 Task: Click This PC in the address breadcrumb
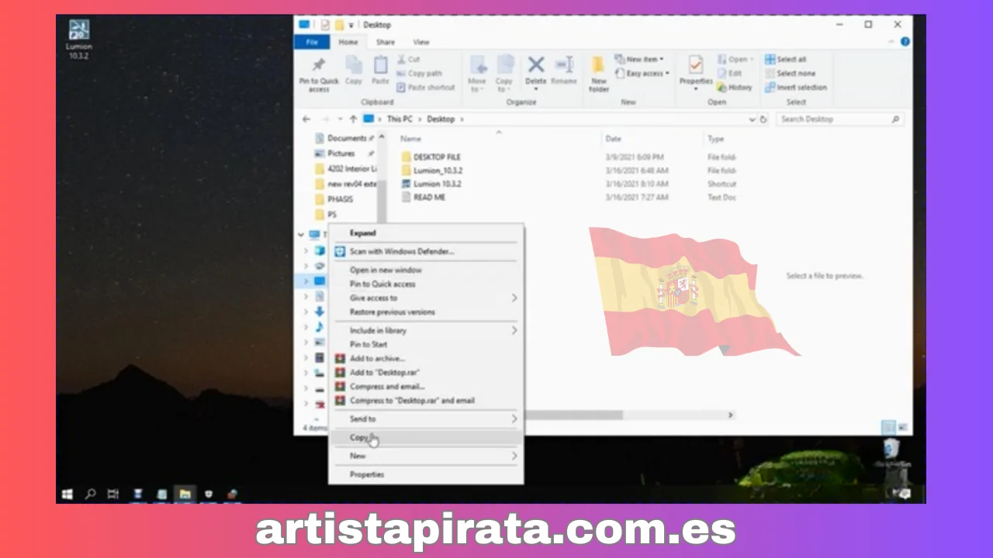click(x=400, y=119)
